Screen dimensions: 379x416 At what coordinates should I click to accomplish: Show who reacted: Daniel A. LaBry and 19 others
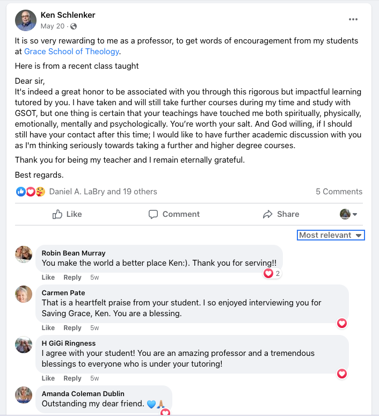click(x=103, y=192)
